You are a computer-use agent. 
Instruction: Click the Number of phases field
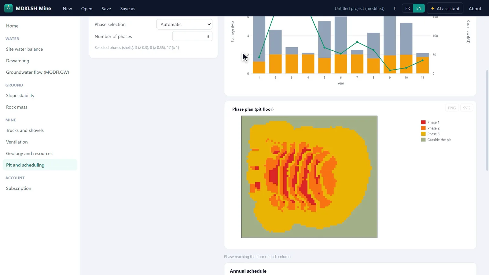tap(192, 36)
